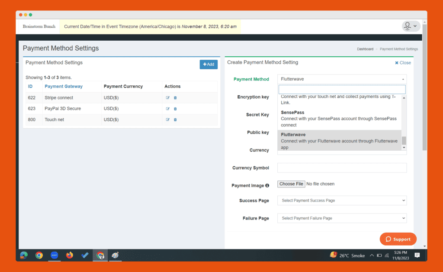Open Chrome from the taskbar

pyautogui.click(x=39, y=255)
